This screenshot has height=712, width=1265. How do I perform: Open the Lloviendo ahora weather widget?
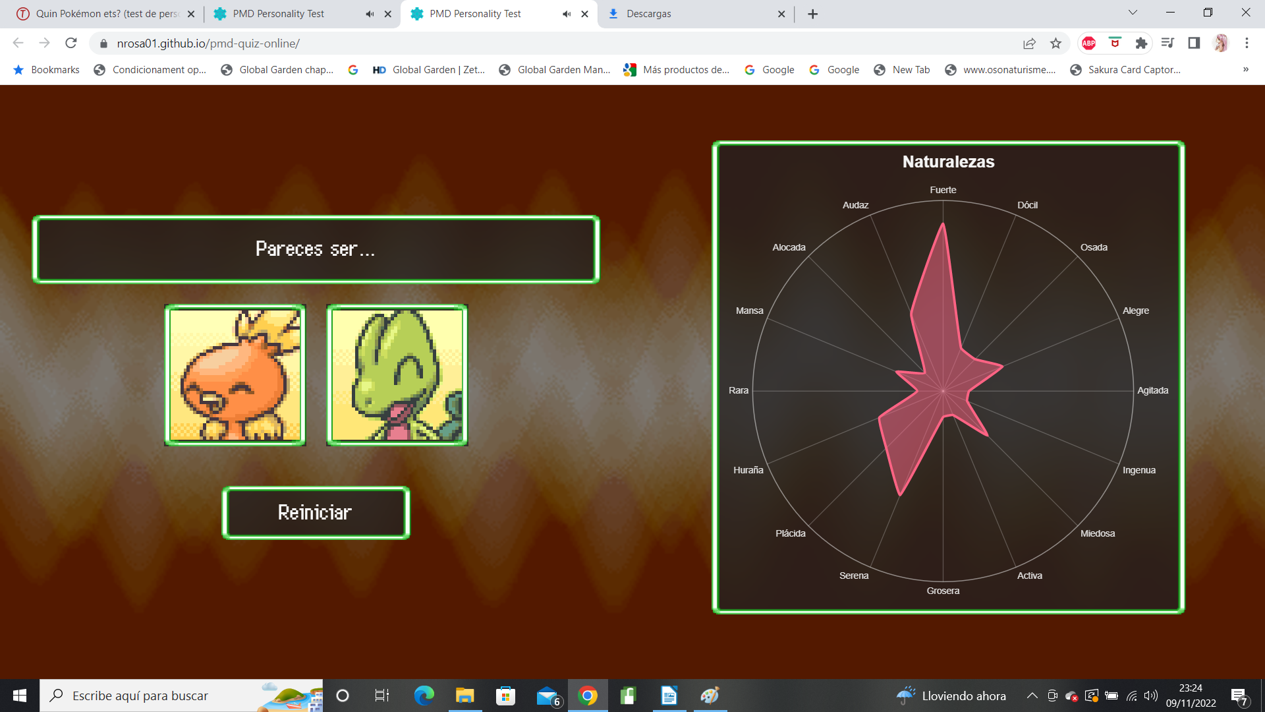(x=951, y=696)
